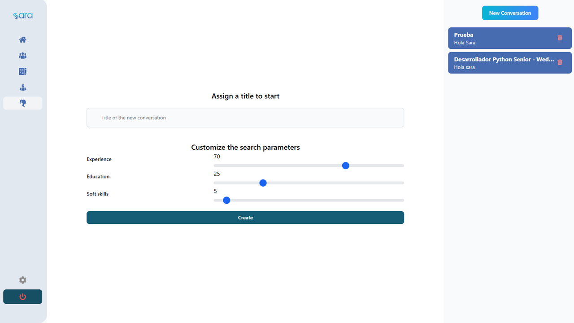This screenshot has width=574, height=323.
Task: Open settings via the gear icon
Action: (22, 280)
